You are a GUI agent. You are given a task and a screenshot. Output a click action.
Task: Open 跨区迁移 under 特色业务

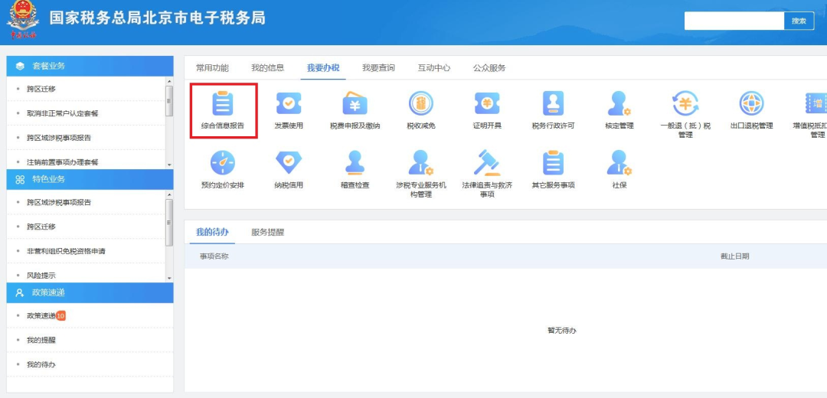pos(41,227)
